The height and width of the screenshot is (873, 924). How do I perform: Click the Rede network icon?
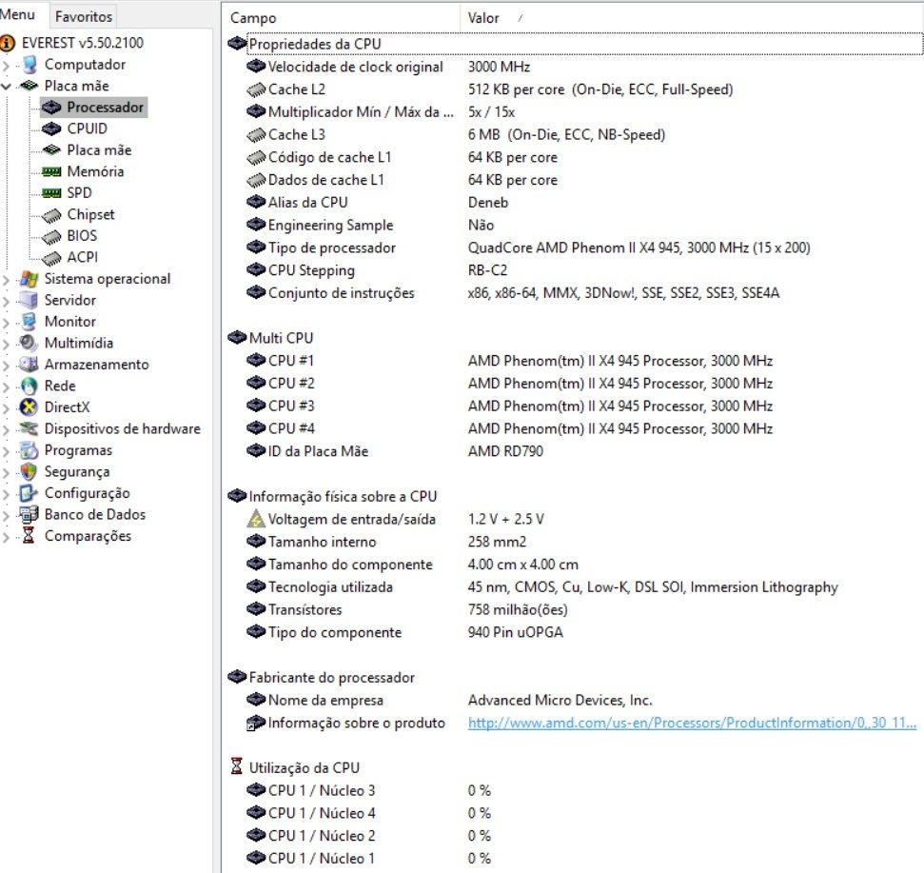(x=29, y=386)
